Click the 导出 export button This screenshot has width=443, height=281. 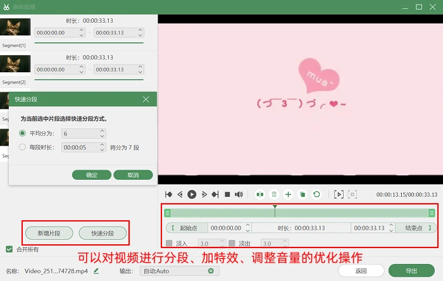(x=411, y=270)
